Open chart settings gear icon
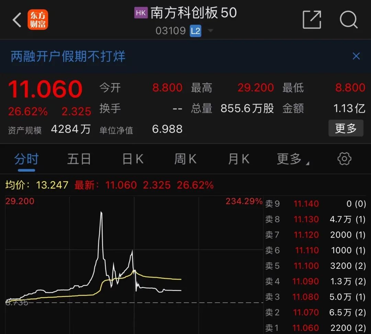 344,159
